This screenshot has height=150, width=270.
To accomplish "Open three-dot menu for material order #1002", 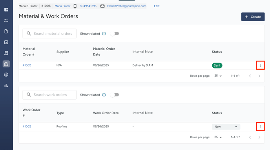I will [260, 65].
